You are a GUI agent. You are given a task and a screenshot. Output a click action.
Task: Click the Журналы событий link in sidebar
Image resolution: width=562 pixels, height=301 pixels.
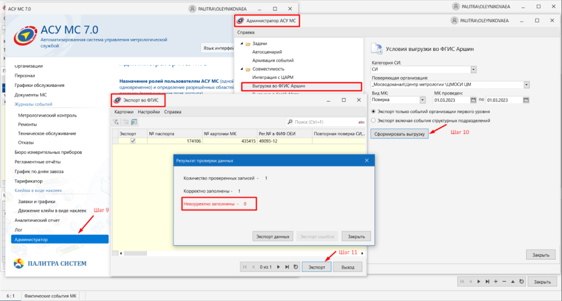[33, 104]
